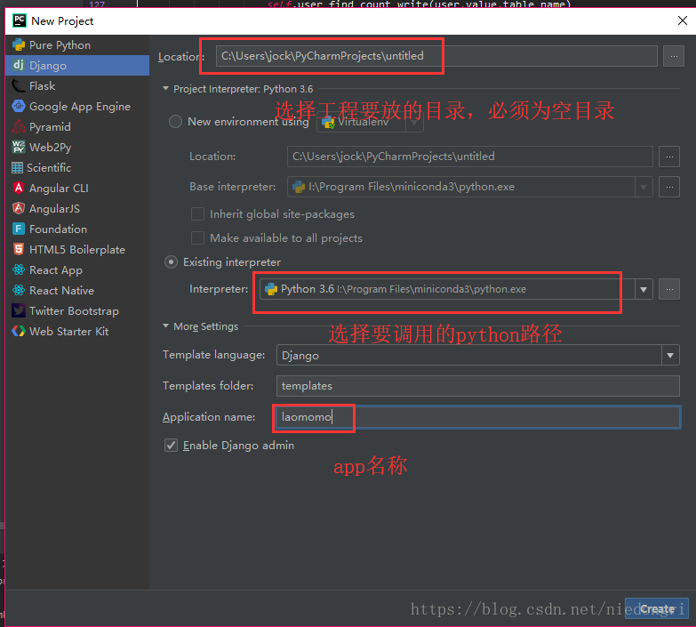Close the New Project dialog
The image size is (696, 627).
tap(683, 20)
